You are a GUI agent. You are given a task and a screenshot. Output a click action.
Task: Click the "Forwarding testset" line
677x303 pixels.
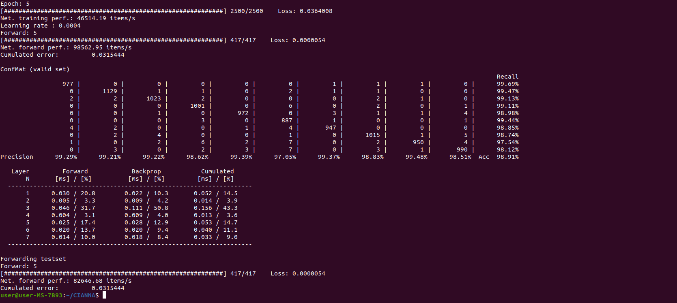point(33,259)
